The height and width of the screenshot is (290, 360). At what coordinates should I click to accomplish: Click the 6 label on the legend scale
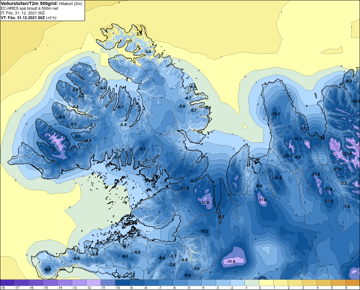tap(346, 288)
